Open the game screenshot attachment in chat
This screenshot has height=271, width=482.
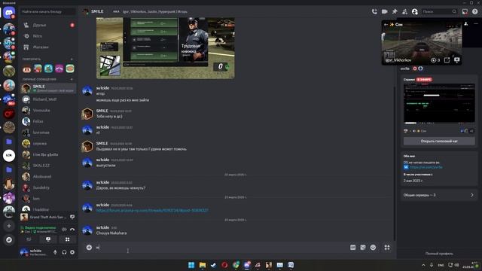pos(166,48)
